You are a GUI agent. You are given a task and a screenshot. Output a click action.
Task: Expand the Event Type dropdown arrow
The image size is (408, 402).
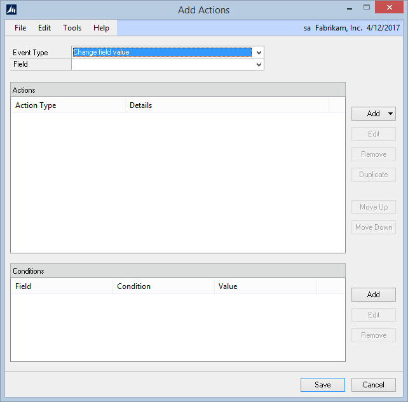(259, 52)
